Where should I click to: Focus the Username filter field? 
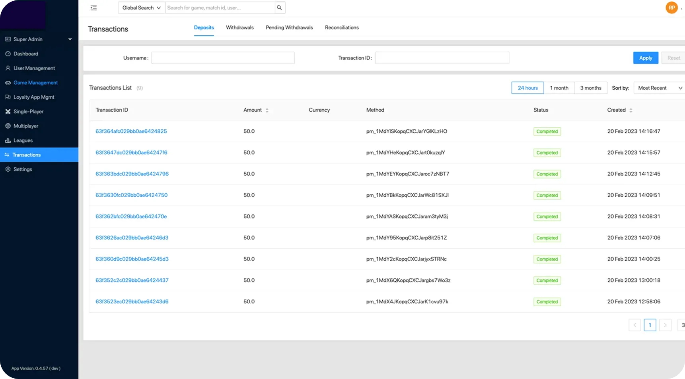pyautogui.click(x=223, y=58)
